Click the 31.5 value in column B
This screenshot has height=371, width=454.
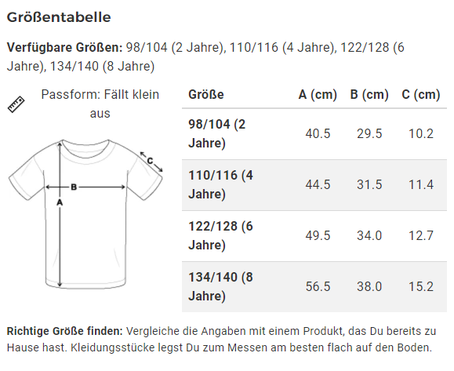pyautogui.click(x=369, y=184)
